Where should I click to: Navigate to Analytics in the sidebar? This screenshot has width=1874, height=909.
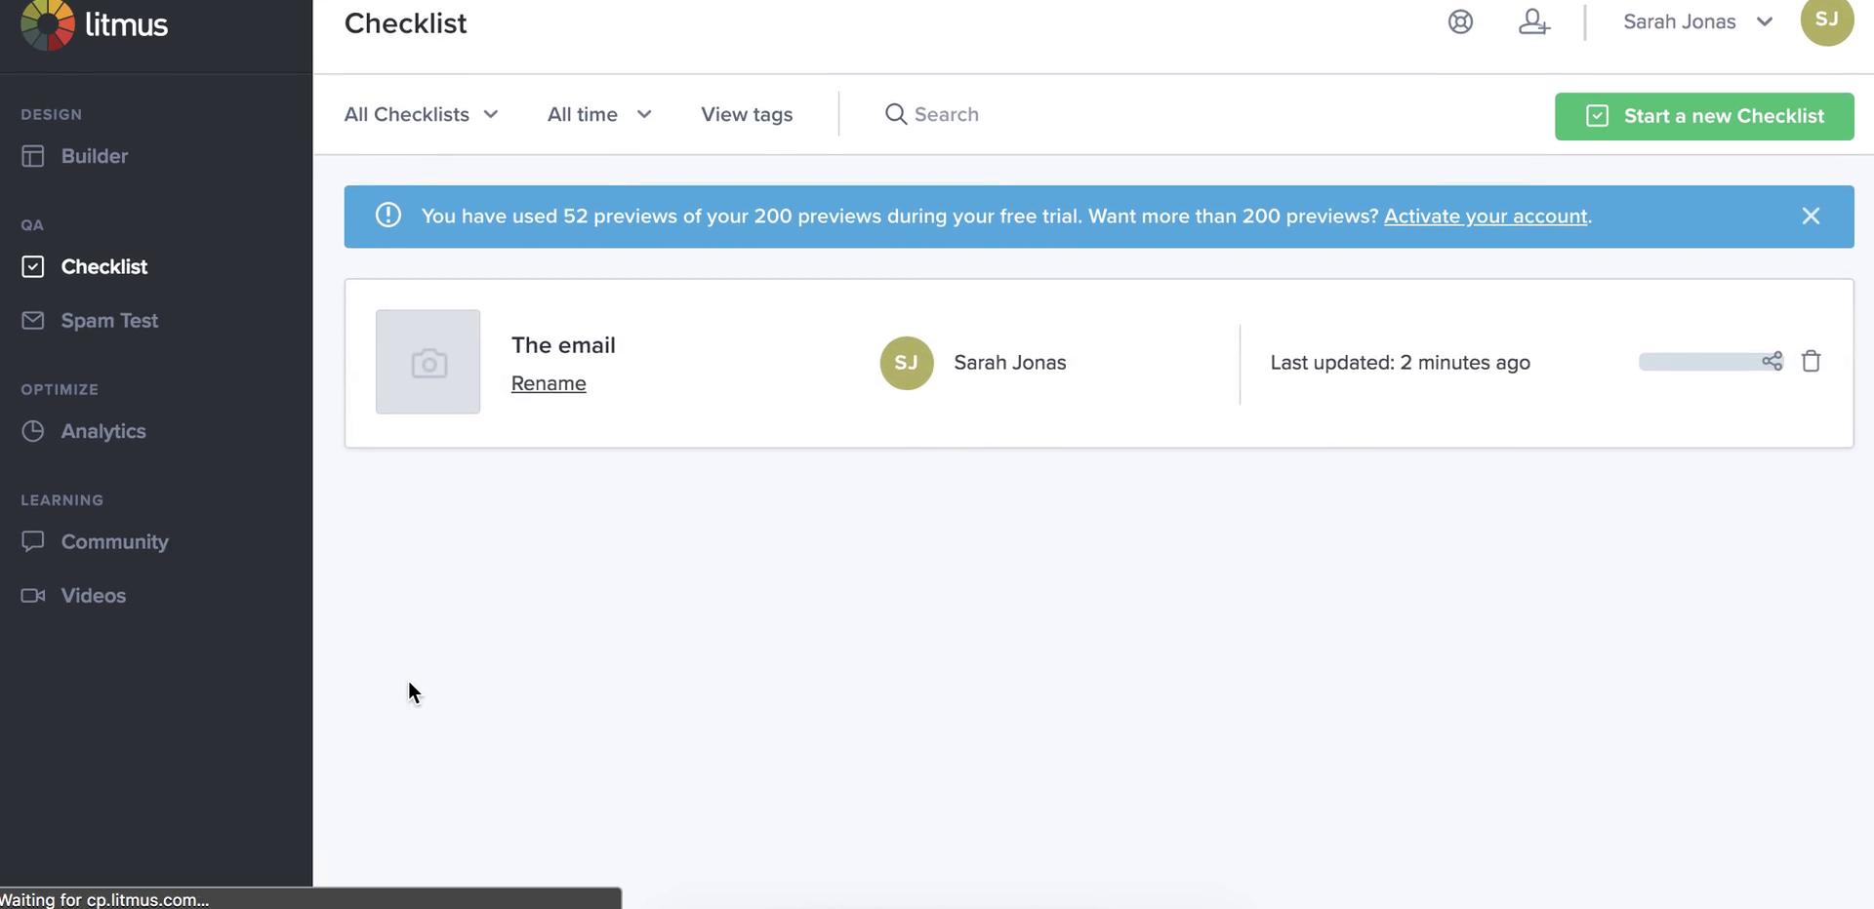pos(102,431)
